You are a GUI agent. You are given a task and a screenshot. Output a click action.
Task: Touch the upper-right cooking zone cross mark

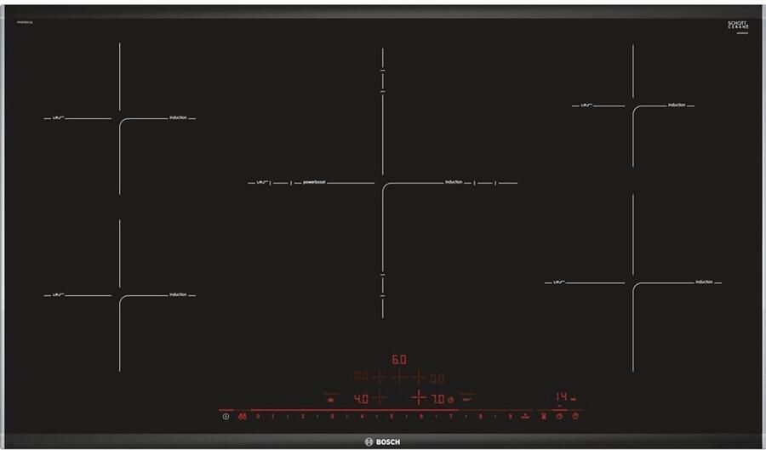tap(633, 105)
